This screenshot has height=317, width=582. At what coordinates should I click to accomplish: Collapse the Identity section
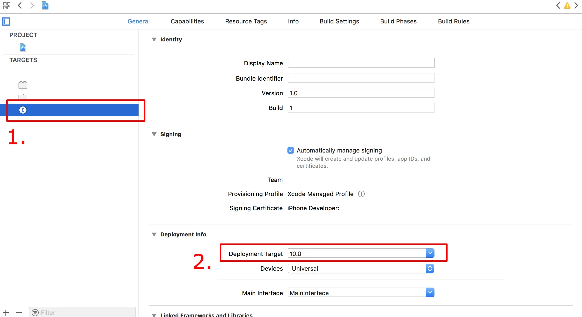coord(154,39)
